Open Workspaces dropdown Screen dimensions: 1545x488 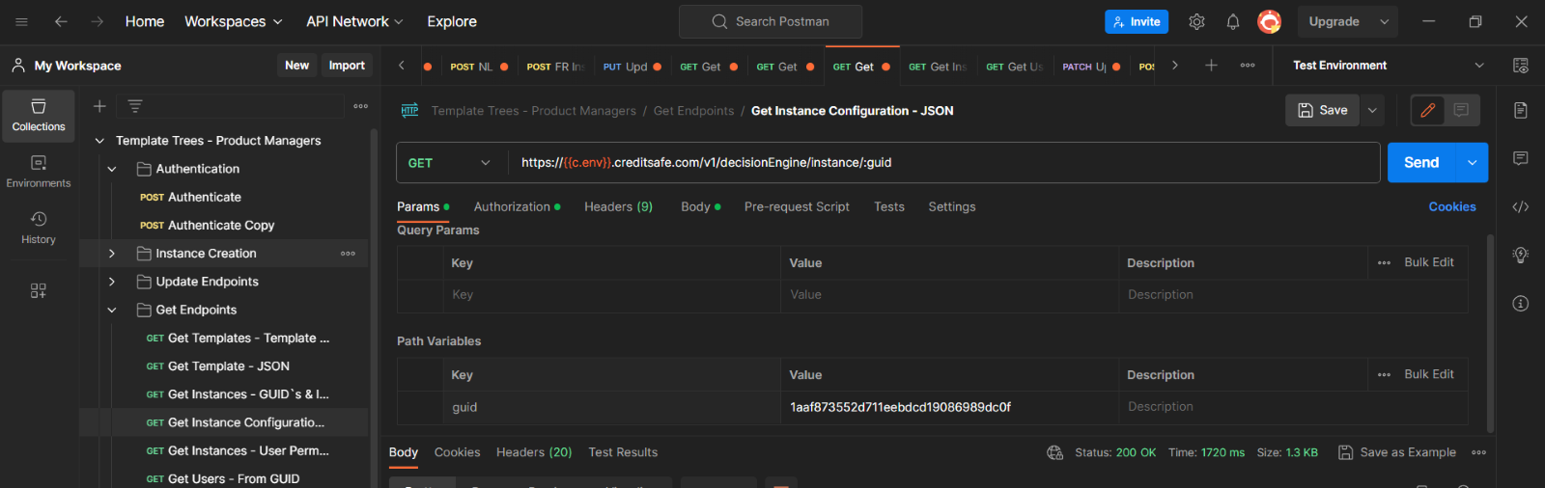click(234, 21)
